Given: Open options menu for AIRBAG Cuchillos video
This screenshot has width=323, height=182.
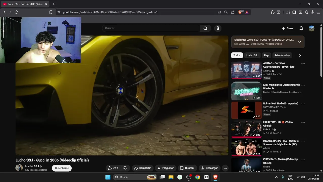Looking at the screenshot, I should 303,64.
